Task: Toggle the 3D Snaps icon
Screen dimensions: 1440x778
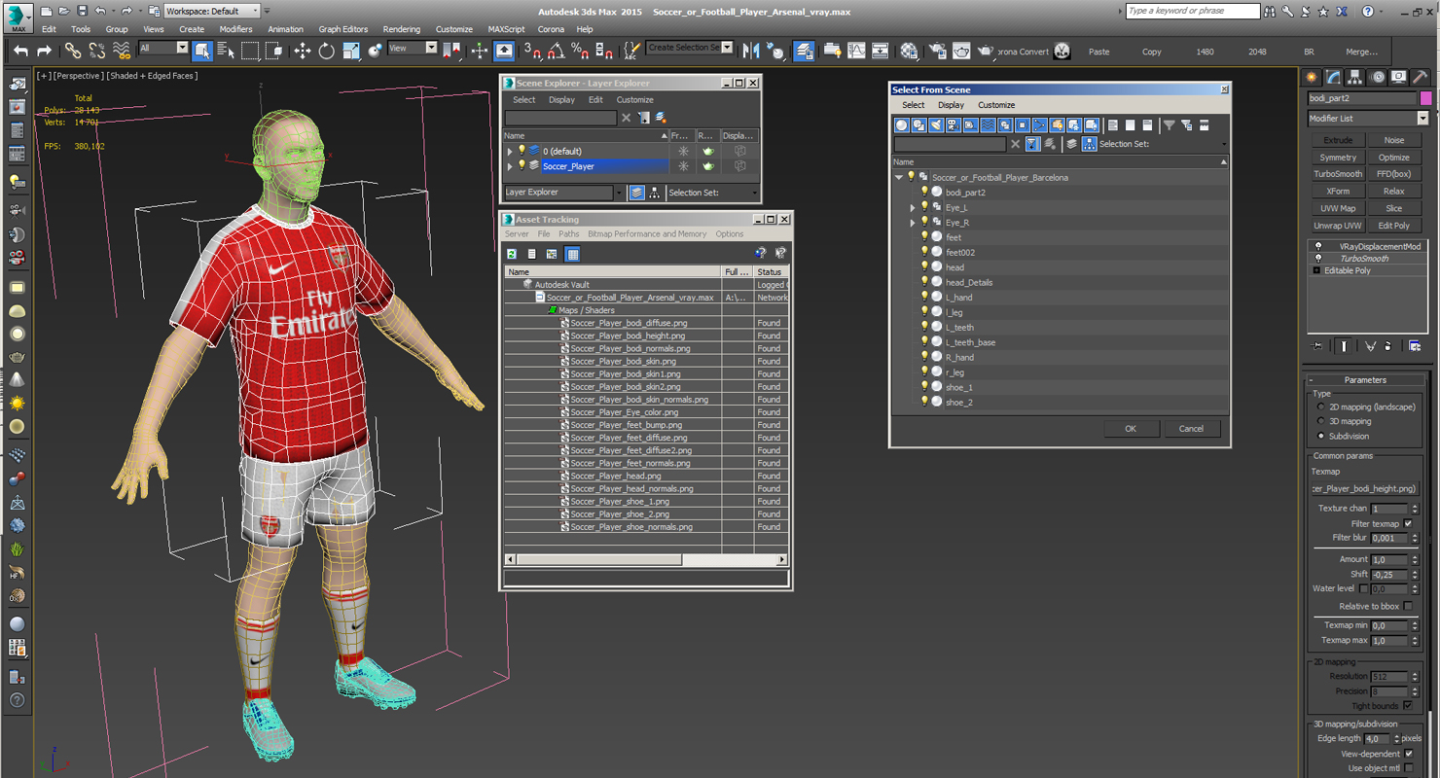Action: pos(531,51)
